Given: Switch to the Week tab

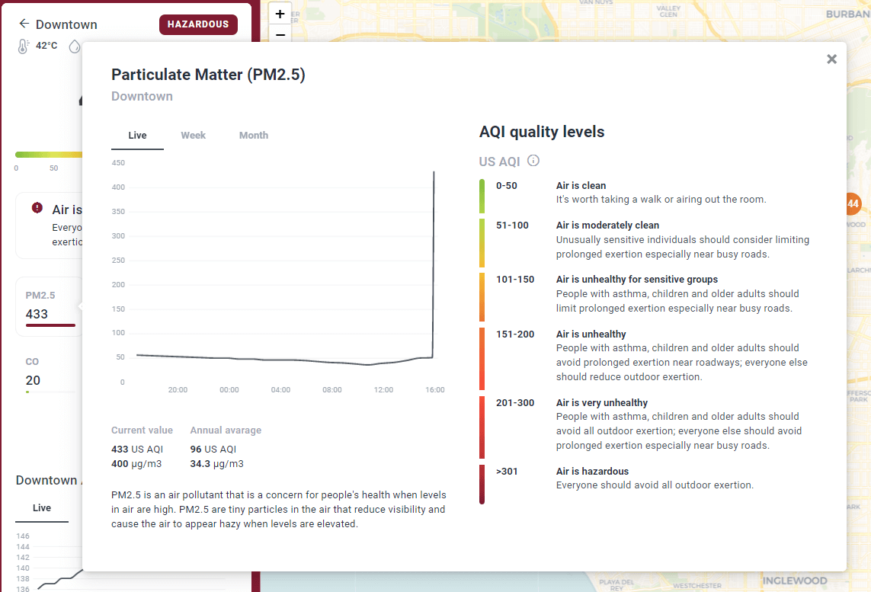Looking at the screenshot, I should coord(193,136).
